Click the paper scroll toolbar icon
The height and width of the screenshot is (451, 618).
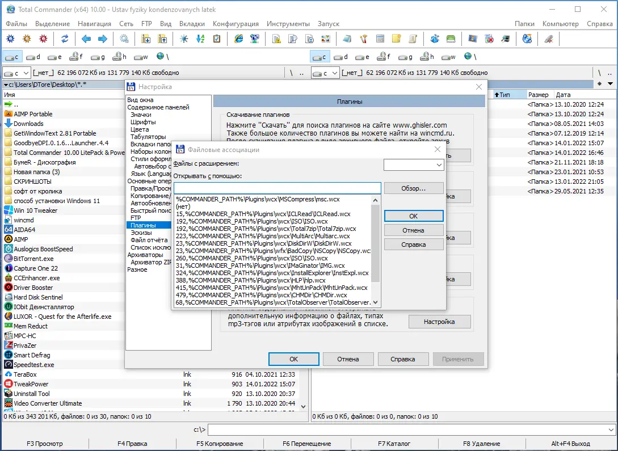coord(413,39)
